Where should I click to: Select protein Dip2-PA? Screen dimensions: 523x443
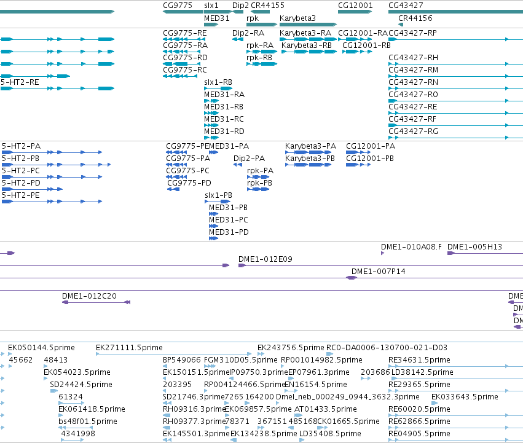pyautogui.click(x=249, y=159)
